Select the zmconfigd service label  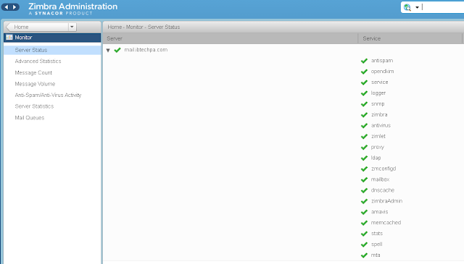coord(384,169)
